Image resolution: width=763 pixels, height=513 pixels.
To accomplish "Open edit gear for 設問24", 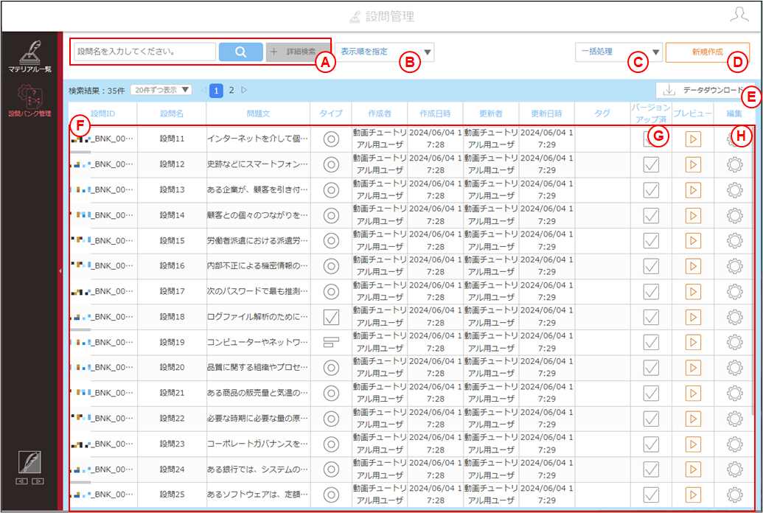I will 734,470.
